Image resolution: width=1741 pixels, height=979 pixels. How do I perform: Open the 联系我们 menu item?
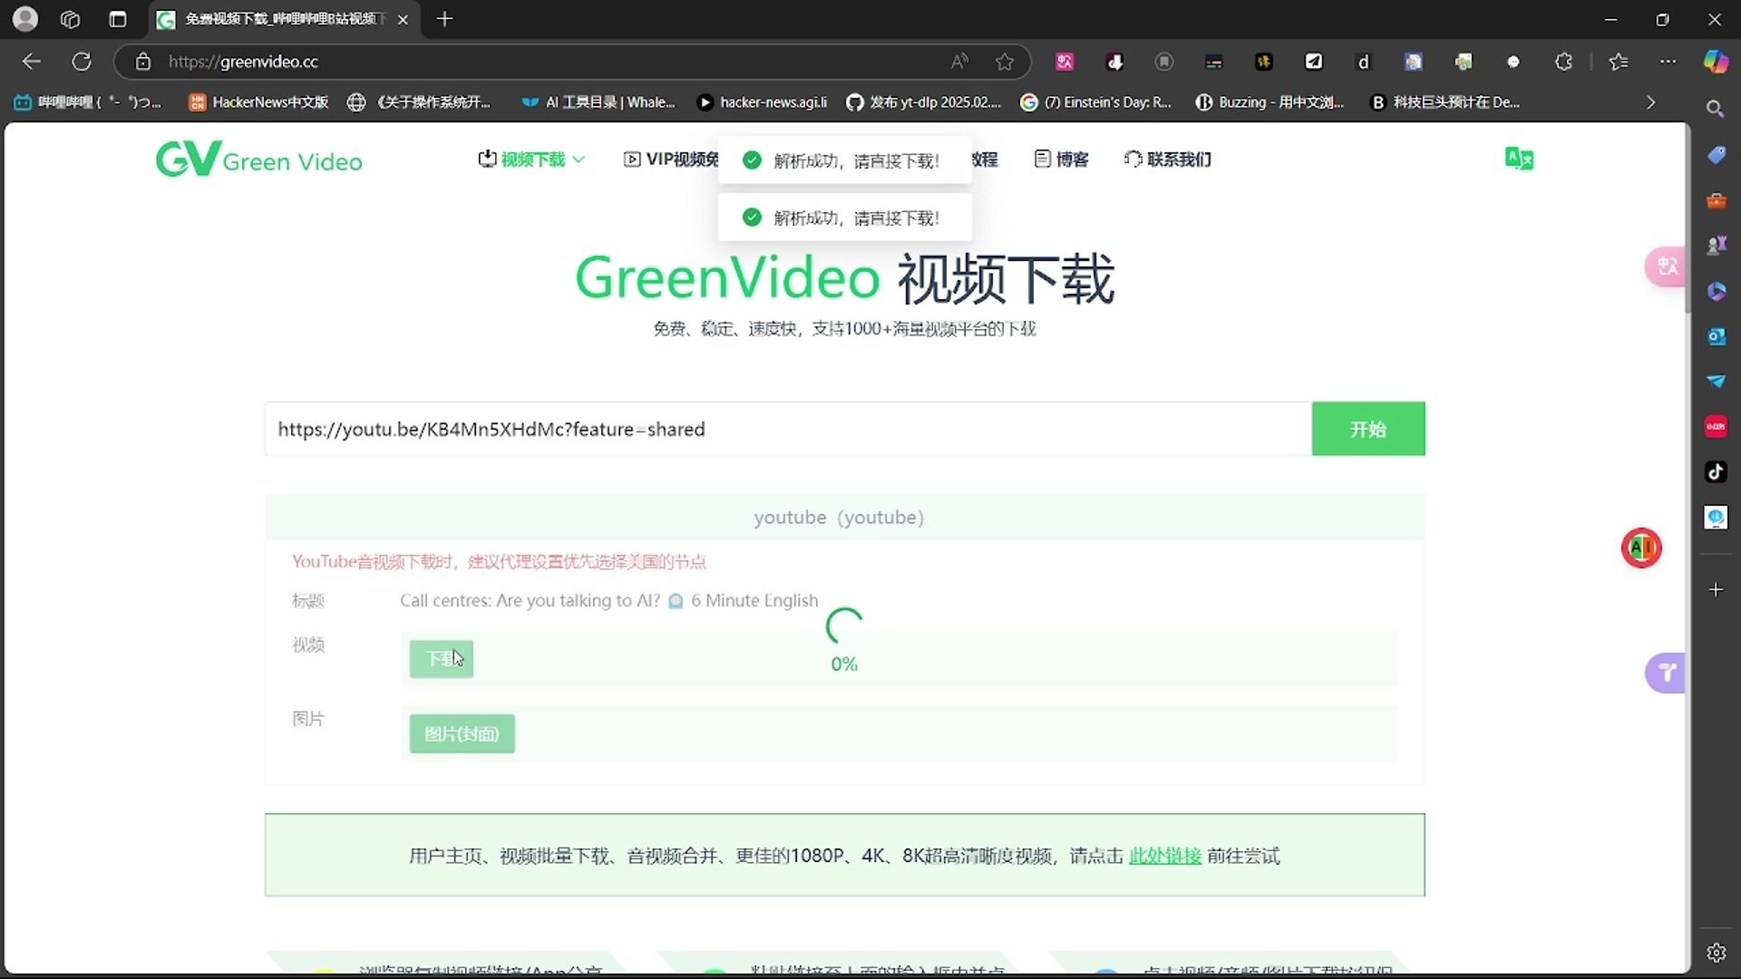coord(1167,160)
